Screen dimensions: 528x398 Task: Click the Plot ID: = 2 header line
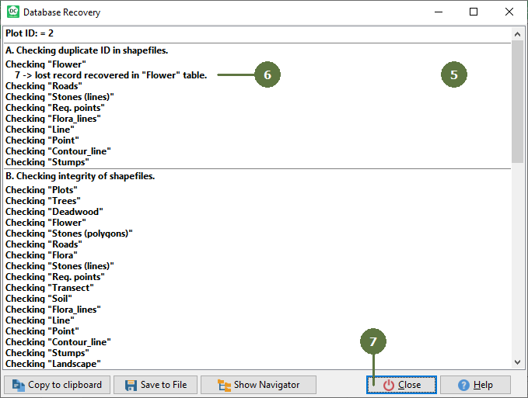tap(30, 34)
